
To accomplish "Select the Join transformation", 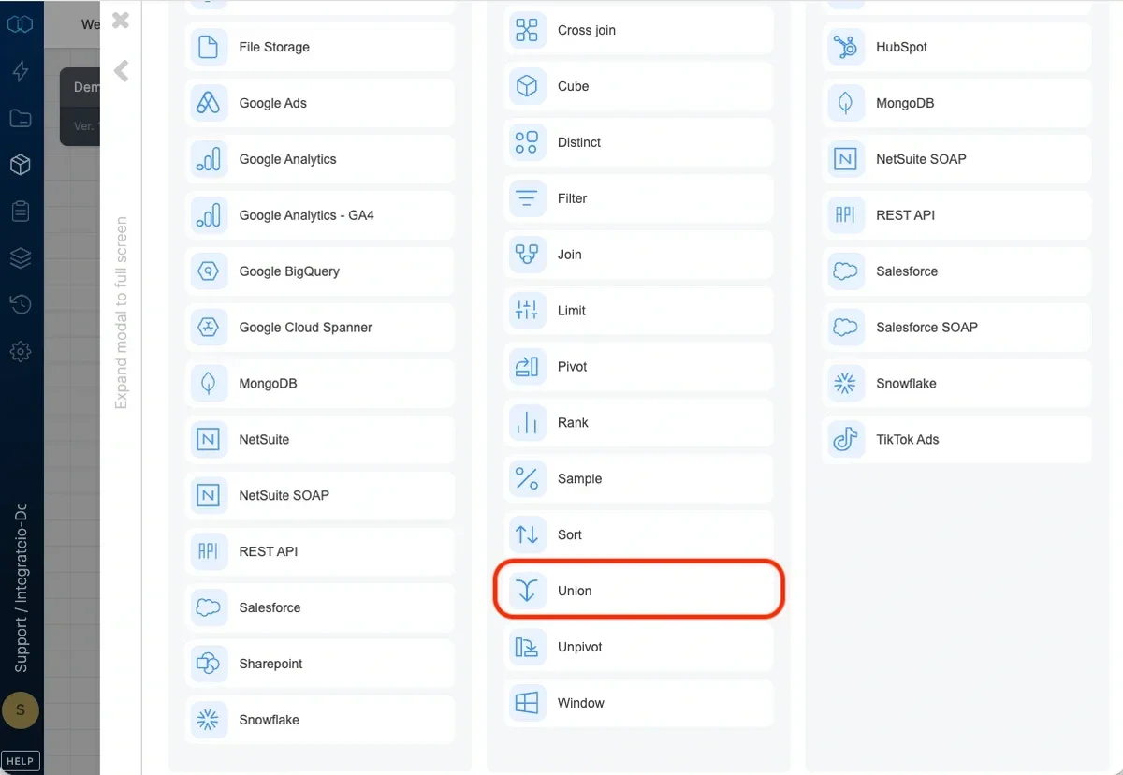I will point(638,255).
